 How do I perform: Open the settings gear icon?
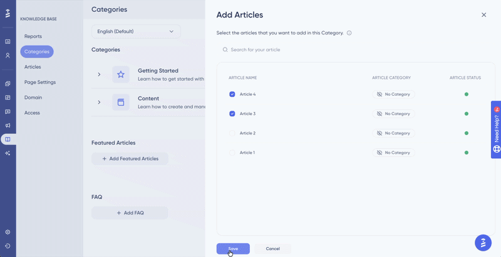pos(8,232)
